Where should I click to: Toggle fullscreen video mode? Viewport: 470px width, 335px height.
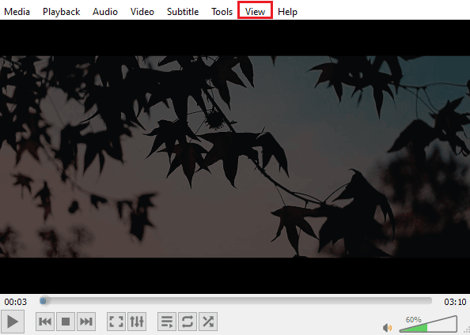pos(116,322)
